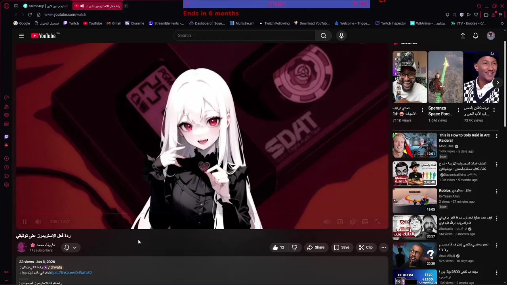The height and width of the screenshot is (285, 507).
Task: Switch to theater mode in the player
Action: click(x=365, y=222)
